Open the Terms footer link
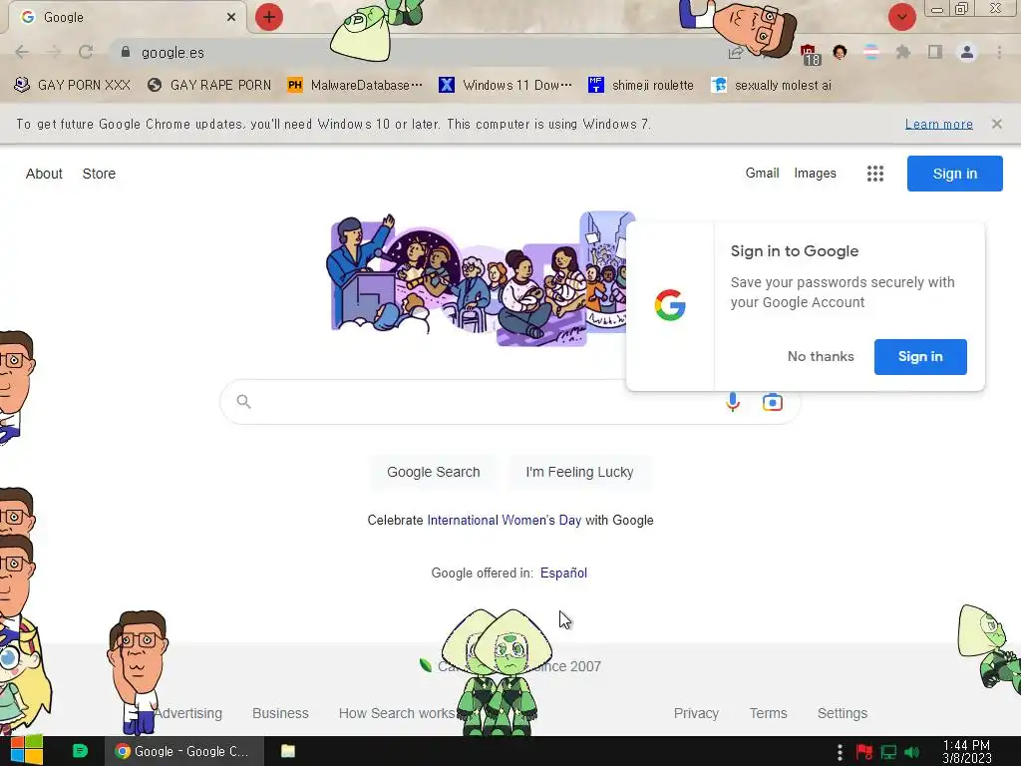Screen dimensions: 1021x766 [x=769, y=713]
